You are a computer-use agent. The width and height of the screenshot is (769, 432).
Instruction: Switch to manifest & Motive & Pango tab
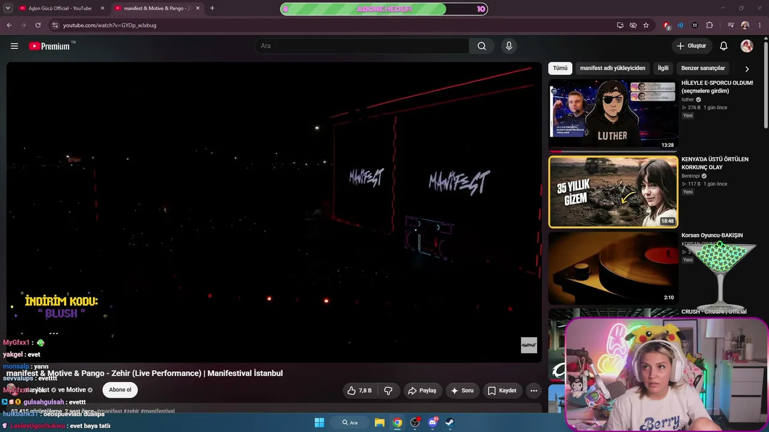pyautogui.click(x=157, y=8)
